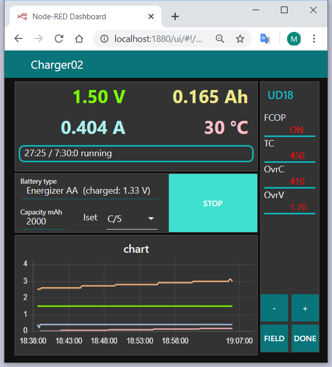The width and height of the screenshot is (332, 367).
Task: Click the address bar URL
Action: coord(158,39)
